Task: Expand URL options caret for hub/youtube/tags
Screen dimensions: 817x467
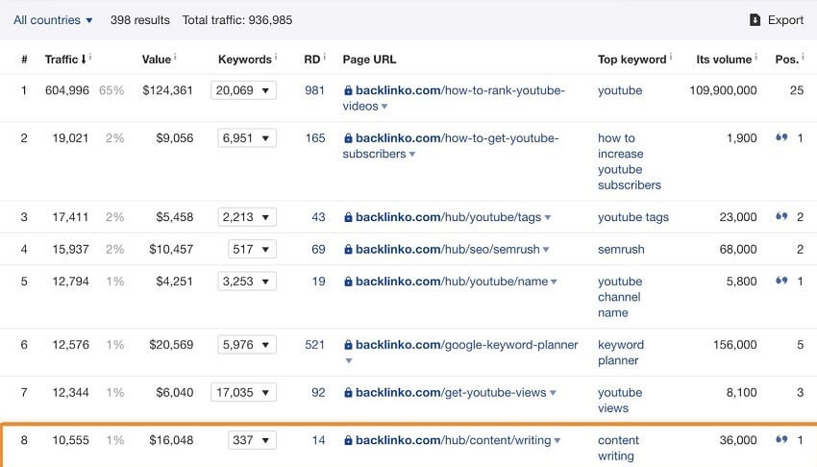Action: [548, 218]
